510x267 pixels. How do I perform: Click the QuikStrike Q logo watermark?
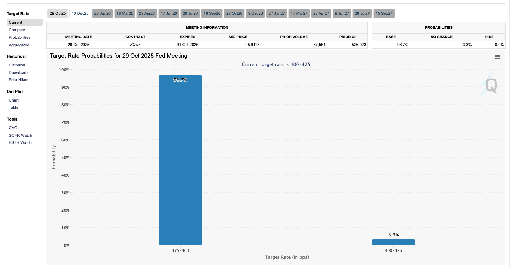coord(491,86)
